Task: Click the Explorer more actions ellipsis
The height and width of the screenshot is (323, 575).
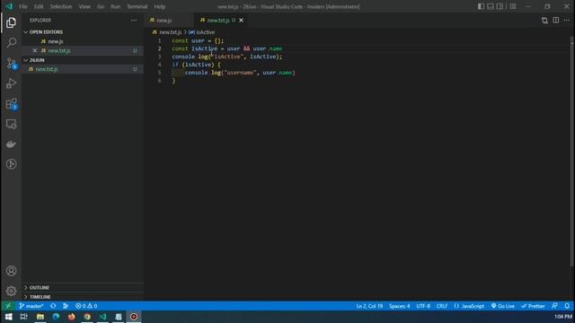Action: [134, 21]
